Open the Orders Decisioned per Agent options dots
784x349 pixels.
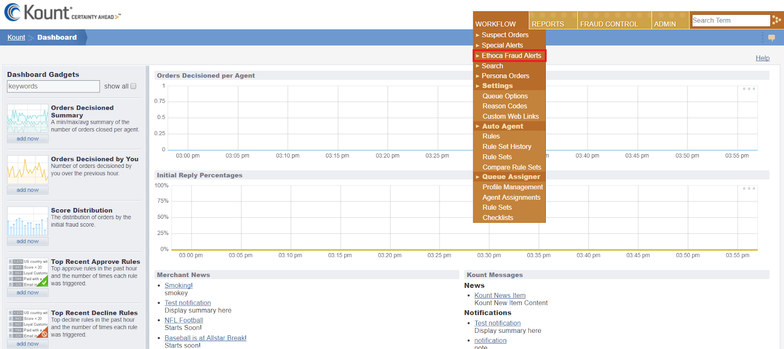[749, 89]
